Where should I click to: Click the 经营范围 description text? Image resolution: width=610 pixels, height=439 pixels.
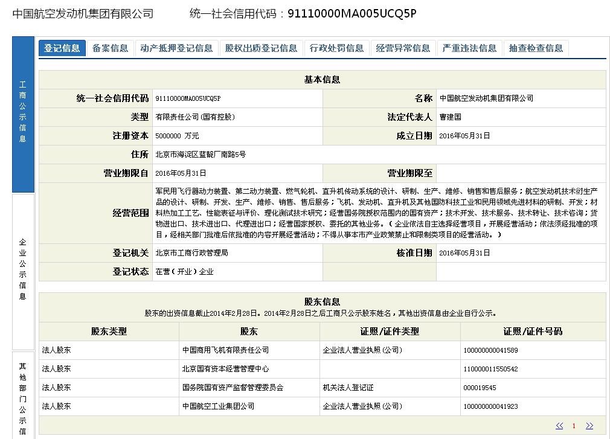[376, 213]
